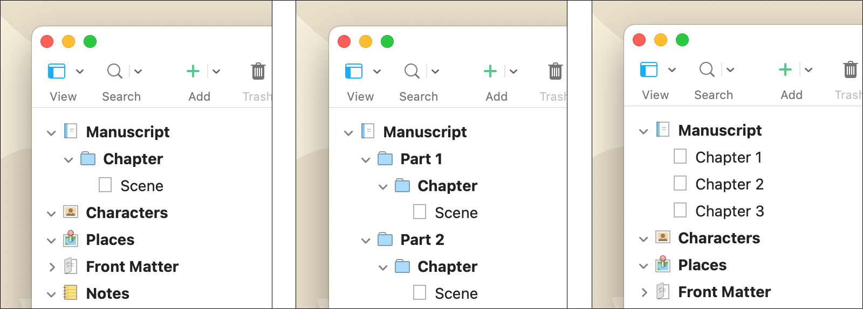Click the Part 1 folder icon

(385, 159)
